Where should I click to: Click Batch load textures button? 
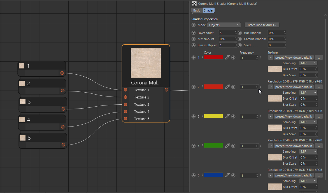click(x=262, y=25)
